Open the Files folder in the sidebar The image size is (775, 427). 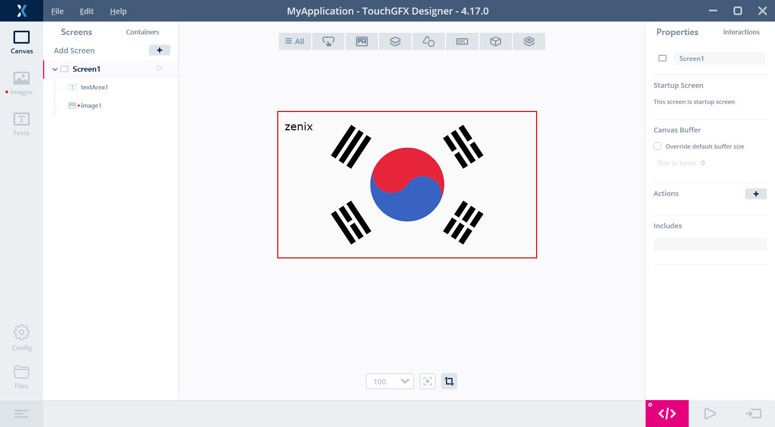coord(22,376)
